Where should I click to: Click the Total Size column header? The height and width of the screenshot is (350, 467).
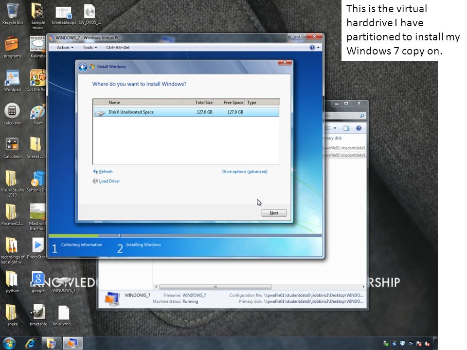(x=198, y=103)
